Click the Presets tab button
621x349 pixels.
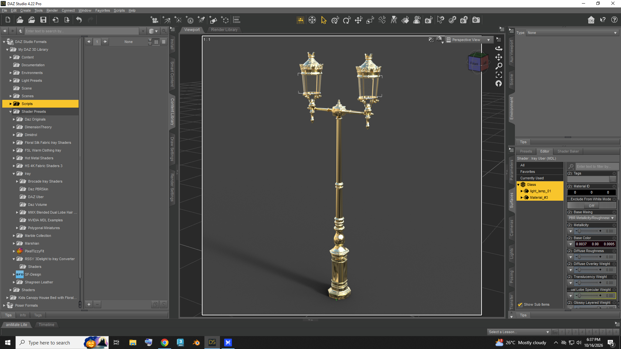[526, 151]
